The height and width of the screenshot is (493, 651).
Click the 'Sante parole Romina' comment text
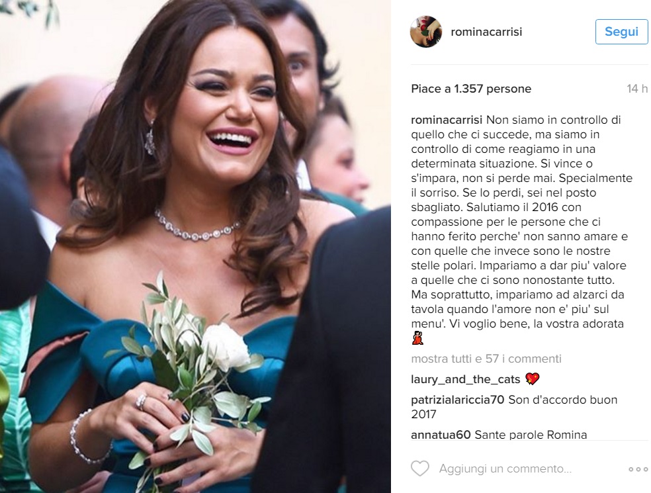531,435
